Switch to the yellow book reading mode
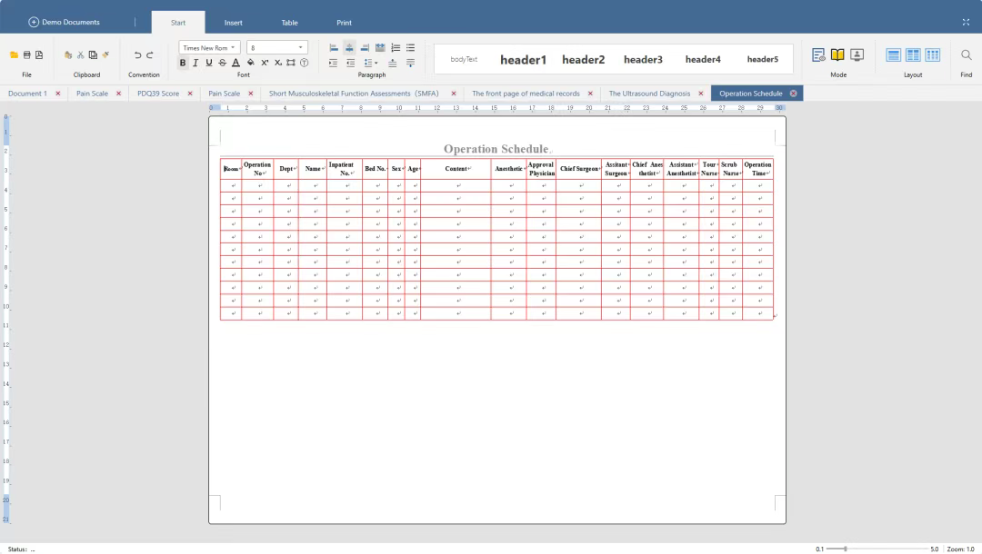The height and width of the screenshot is (554, 982). pos(837,55)
